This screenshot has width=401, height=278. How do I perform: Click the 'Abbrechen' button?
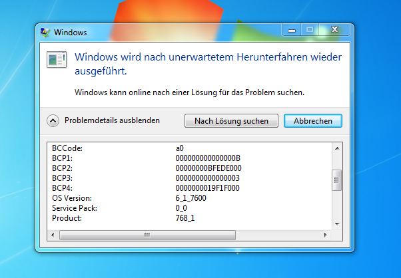(x=313, y=121)
